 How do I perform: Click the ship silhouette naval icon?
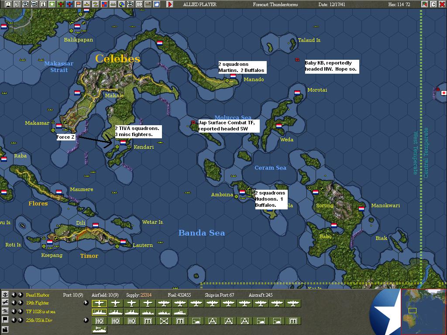(x=86, y=4)
